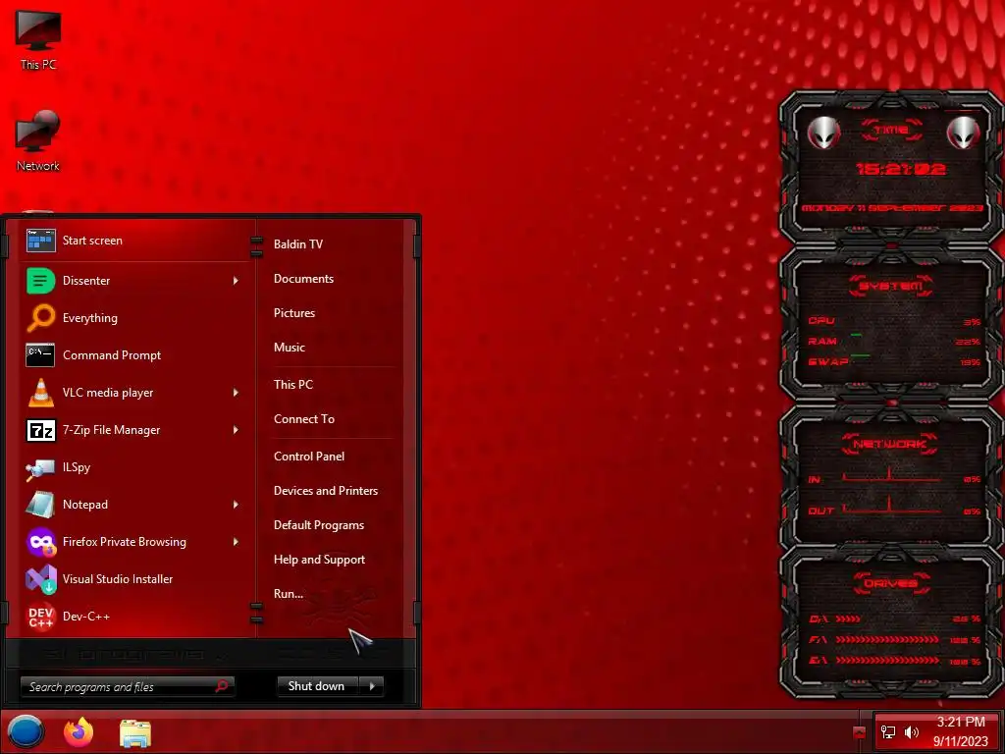
Task: Click the 15:21 time display on widget
Action: point(901,169)
